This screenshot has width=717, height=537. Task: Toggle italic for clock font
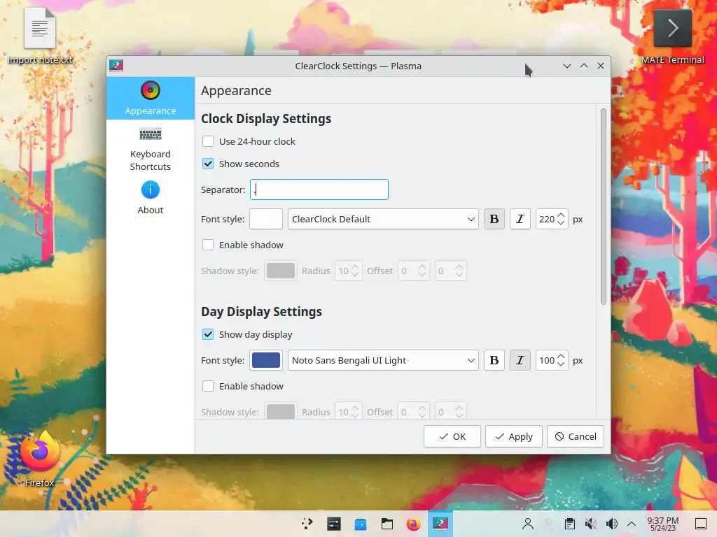point(520,219)
